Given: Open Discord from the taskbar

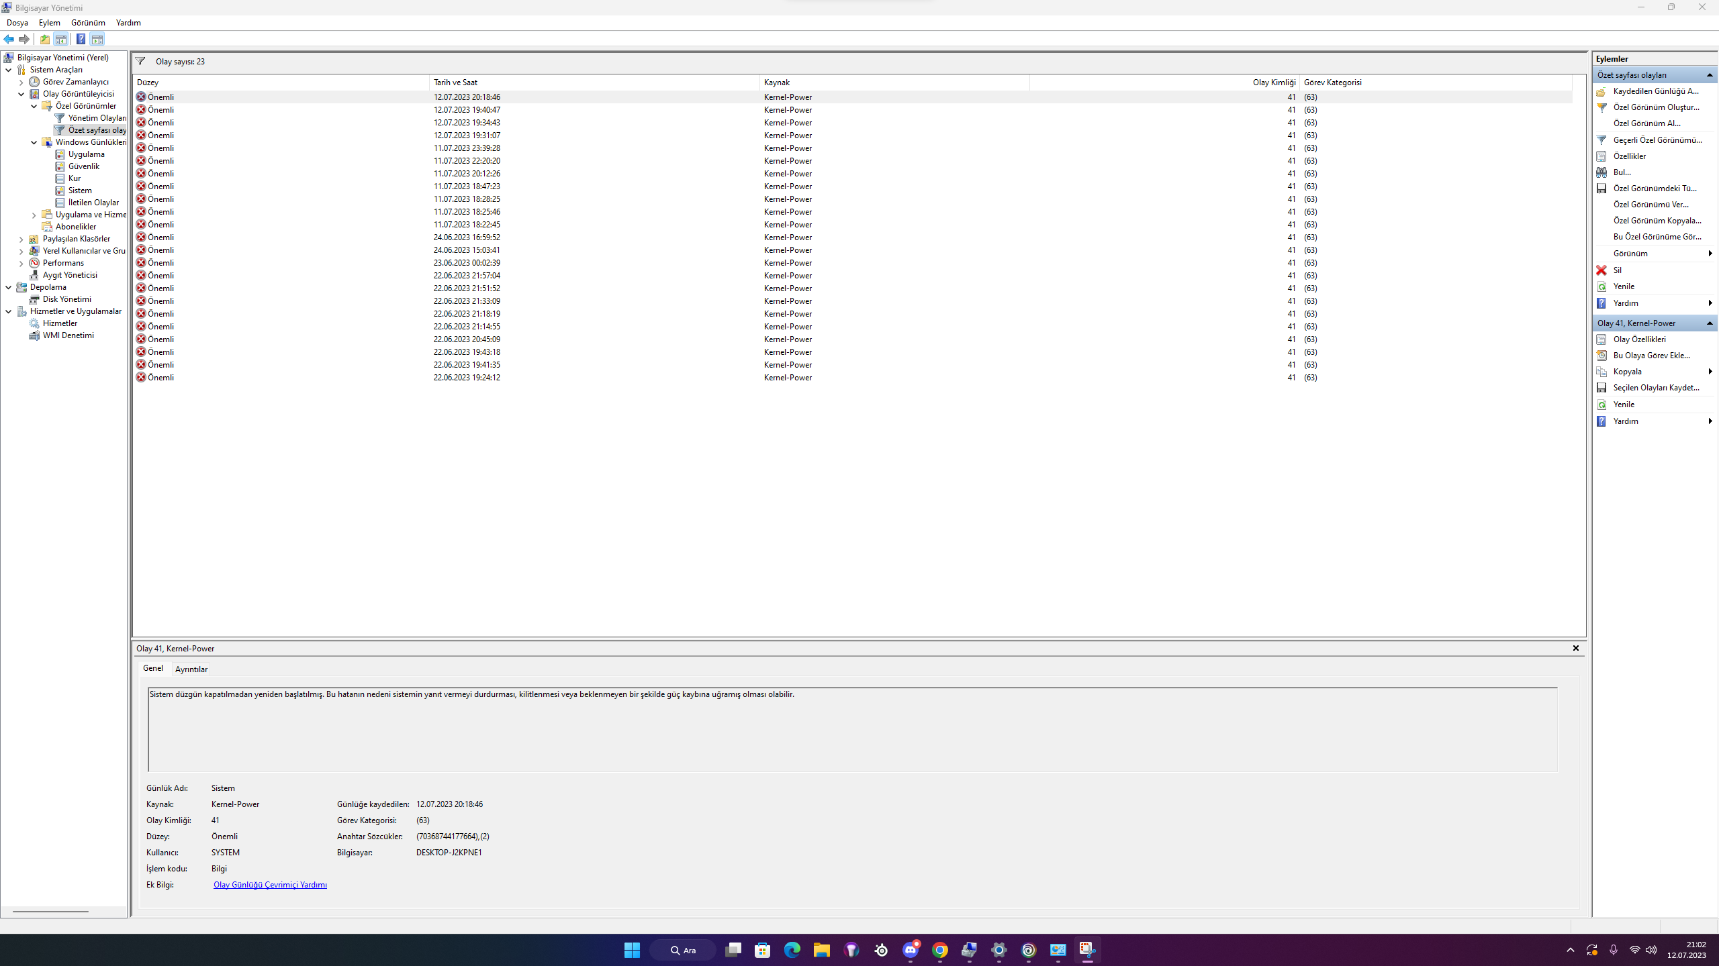Looking at the screenshot, I should (911, 950).
